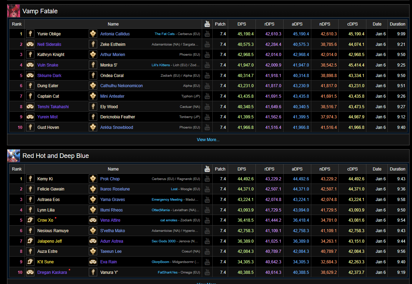Click 9:09 duration in Yunie Oblige row
Screen dimensions: 412x284
pyautogui.click(x=401, y=34)
